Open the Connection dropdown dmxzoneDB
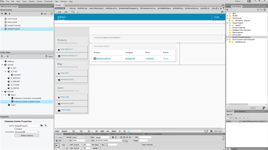The image size is (268, 150). pyautogui.click(x=27, y=132)
